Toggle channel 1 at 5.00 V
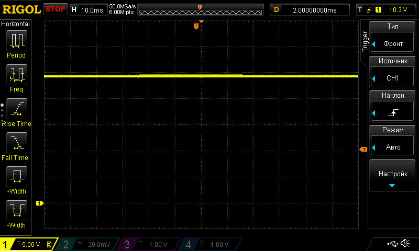The height and width of the screenshot is (251, 419). [x=28, y=244]
